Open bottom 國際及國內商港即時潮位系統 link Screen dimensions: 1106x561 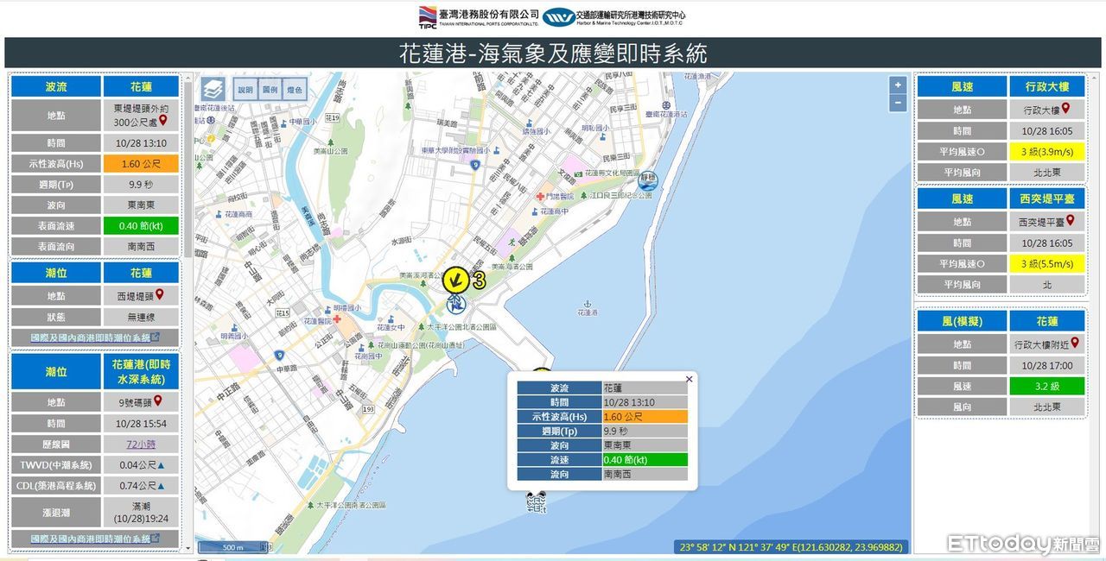click(93, 539)
